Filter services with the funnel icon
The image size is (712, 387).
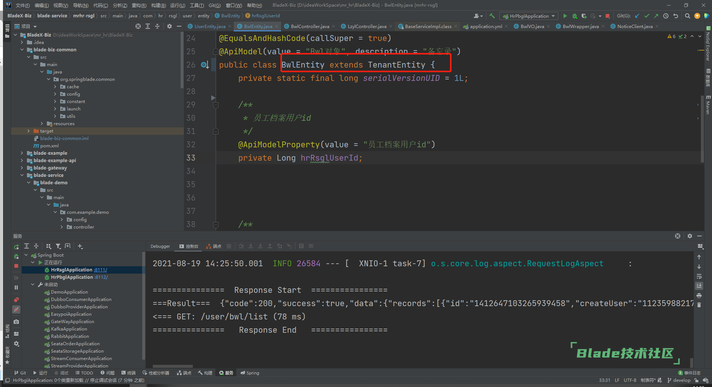point(58,246)
